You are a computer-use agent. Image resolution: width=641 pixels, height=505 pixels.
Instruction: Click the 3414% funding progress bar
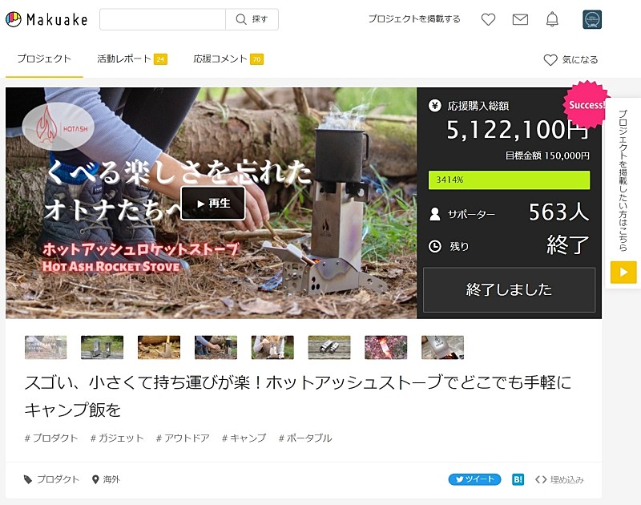(x=509, y=180)
